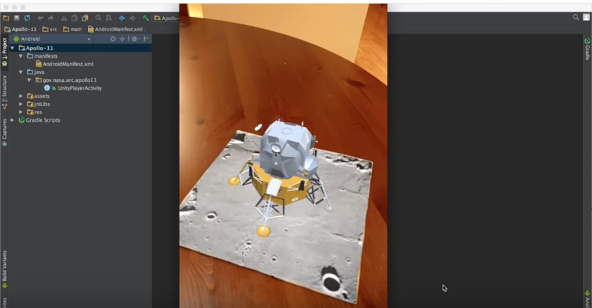Image resolution: width=592 pixels, height=308 pixels.
Task: Click the green Make Project hammer
Action: coord(145,18)
